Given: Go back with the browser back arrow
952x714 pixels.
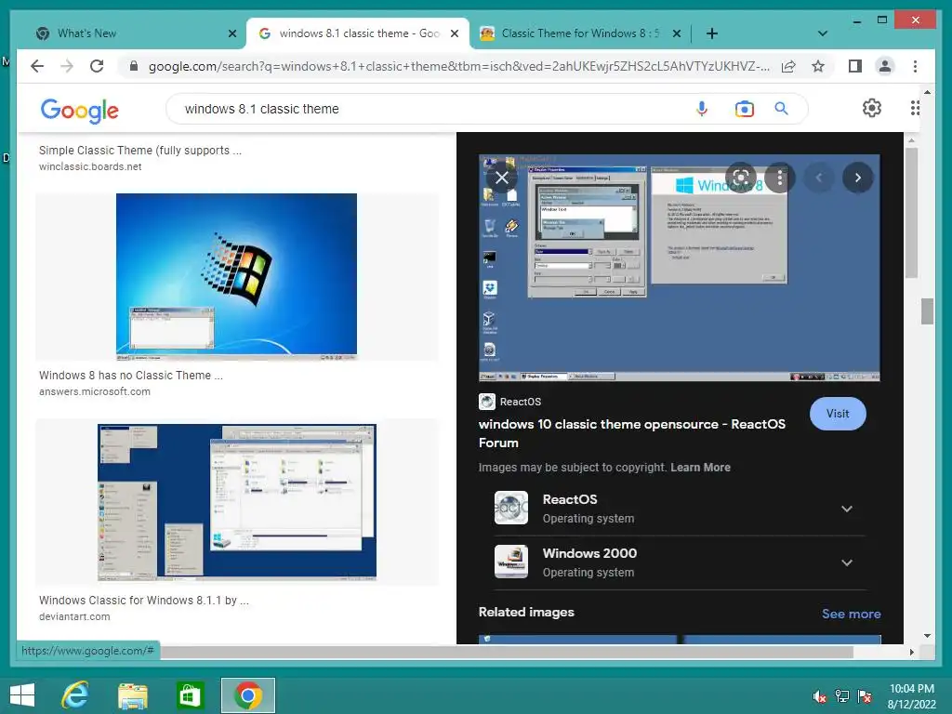Looking at the screenshot, I should click(x=37, y=66).
